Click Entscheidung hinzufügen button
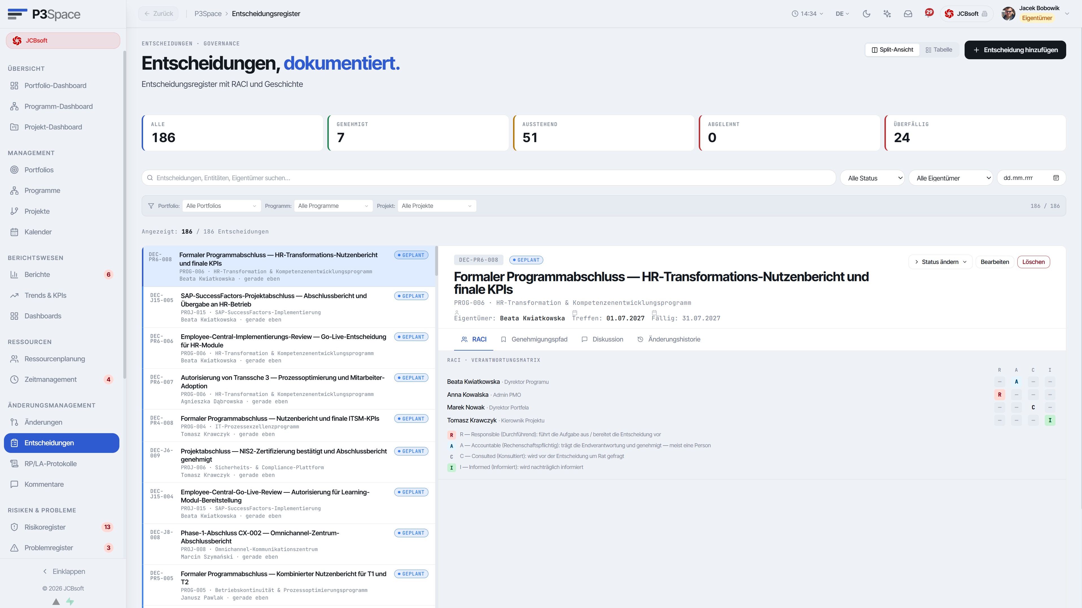Viewport: 1082px width, 608px height. (1015, 50)
